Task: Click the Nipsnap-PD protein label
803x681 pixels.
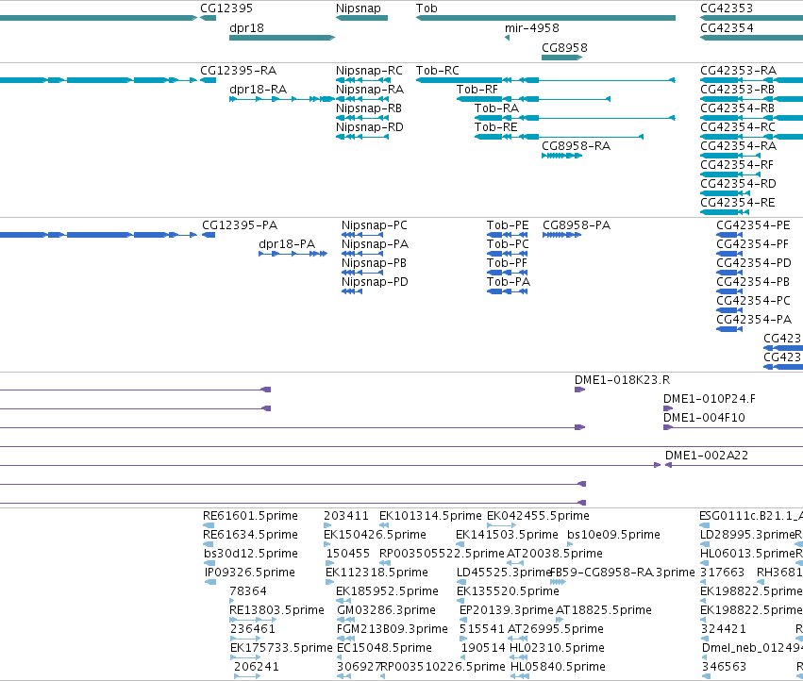Action: click(375, 283)
